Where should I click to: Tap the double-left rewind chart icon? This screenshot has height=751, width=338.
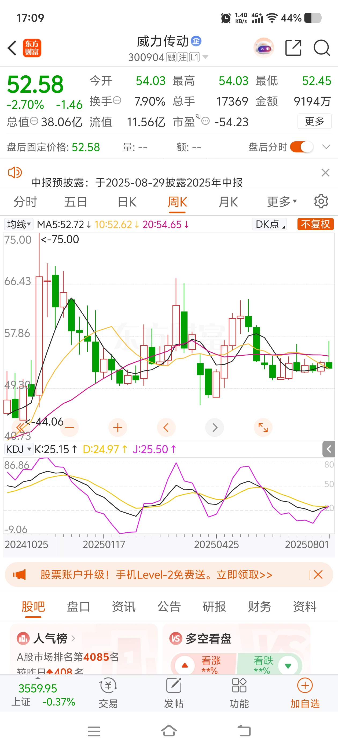pos(20,428)
